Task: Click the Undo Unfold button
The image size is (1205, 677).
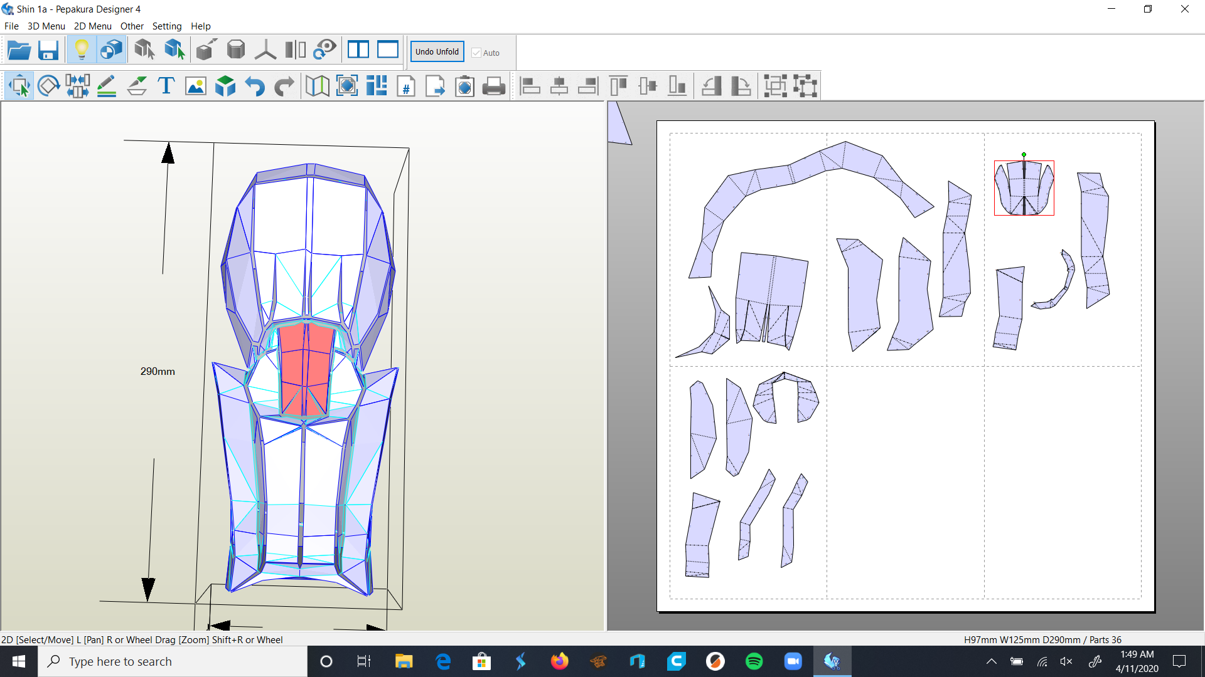Action: (437, 52)
